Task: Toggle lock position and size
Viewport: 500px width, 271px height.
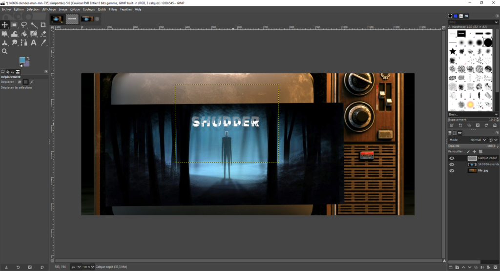Action: (x=474, y=152)
